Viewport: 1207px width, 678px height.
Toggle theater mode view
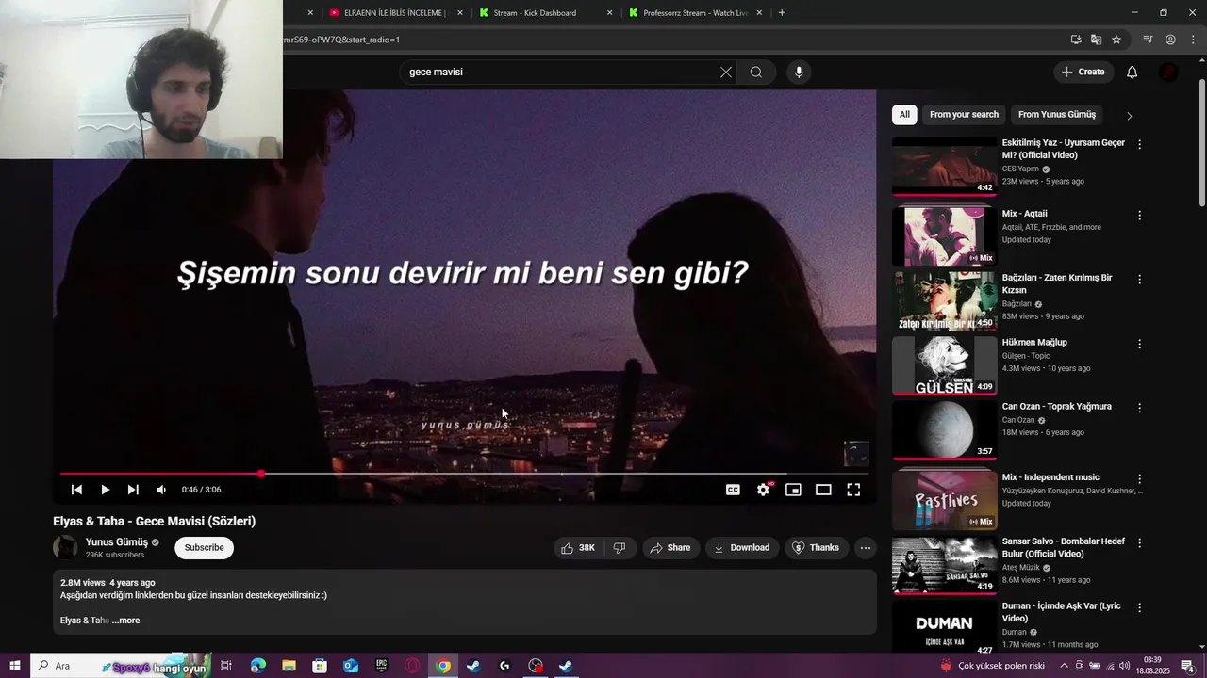pyautogui.click(x=823, y=490)
